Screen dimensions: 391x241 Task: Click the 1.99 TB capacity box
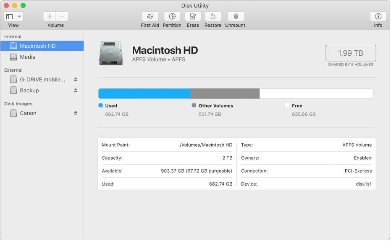coord(351,53)
